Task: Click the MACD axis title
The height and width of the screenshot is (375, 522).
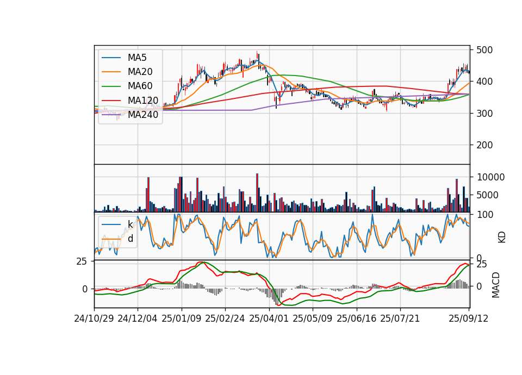Action: (496, 285)
